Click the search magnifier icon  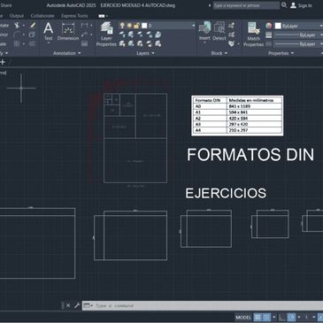pos(284,5)
